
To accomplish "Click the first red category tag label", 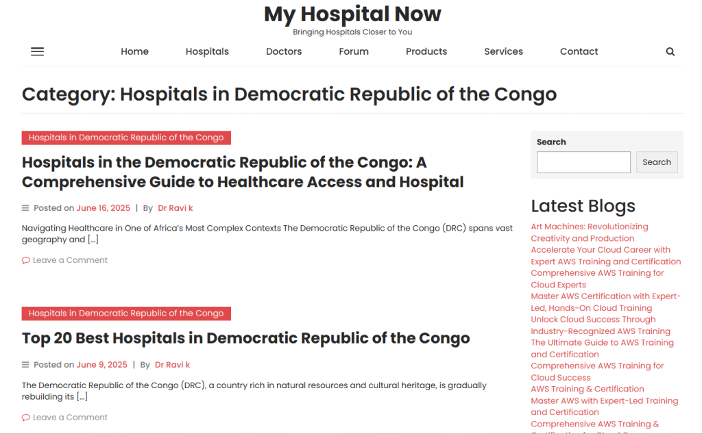I will 126,138.
